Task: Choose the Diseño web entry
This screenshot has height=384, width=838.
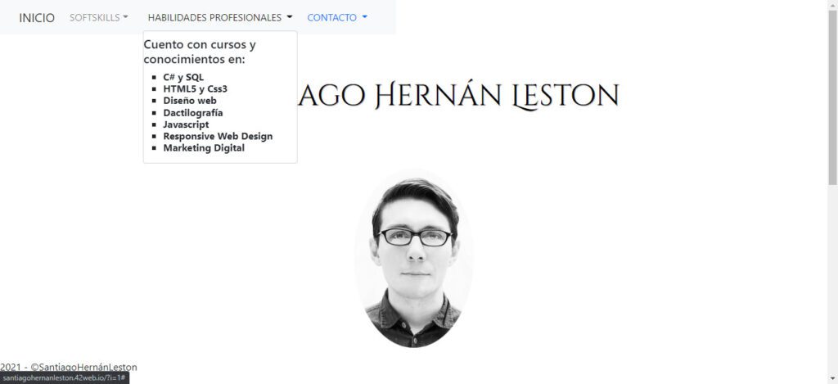Action: 190,101
